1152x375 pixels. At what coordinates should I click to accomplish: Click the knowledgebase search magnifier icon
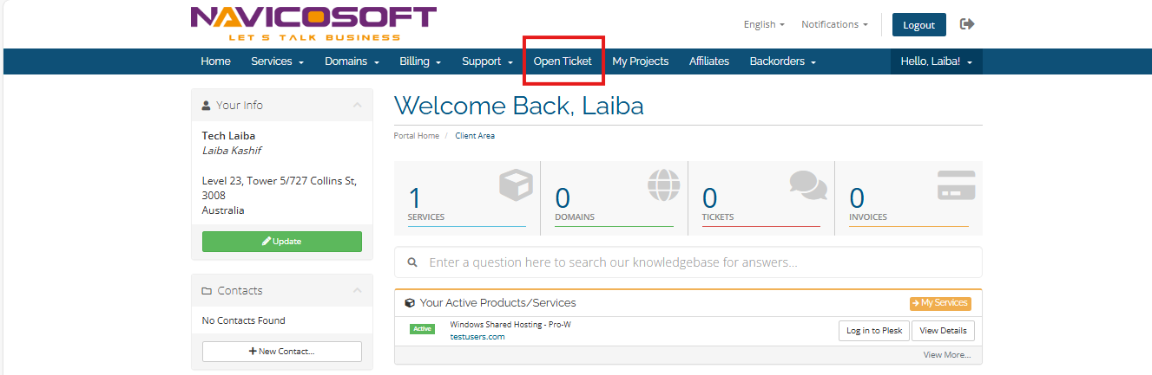(x=411, y=262)
